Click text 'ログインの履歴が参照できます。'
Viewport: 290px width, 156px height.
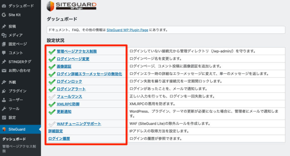(156, 138)
